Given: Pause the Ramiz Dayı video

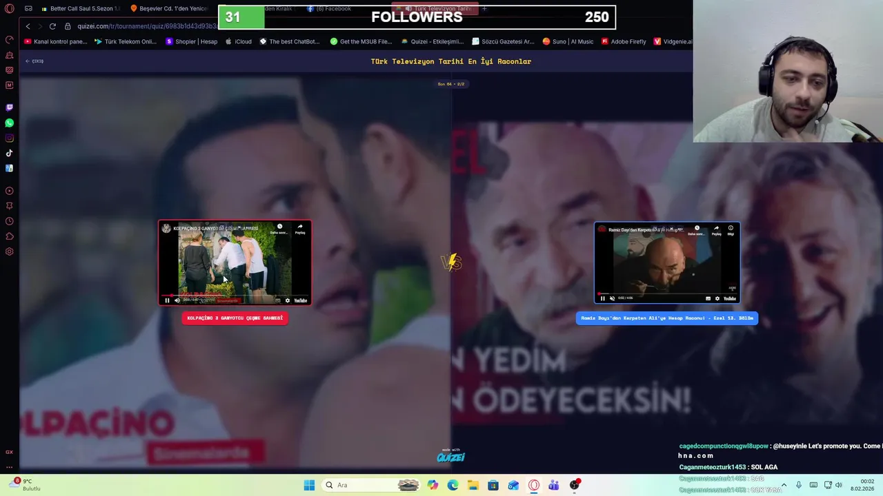Looking at the screenshot, I should [602, 298].
